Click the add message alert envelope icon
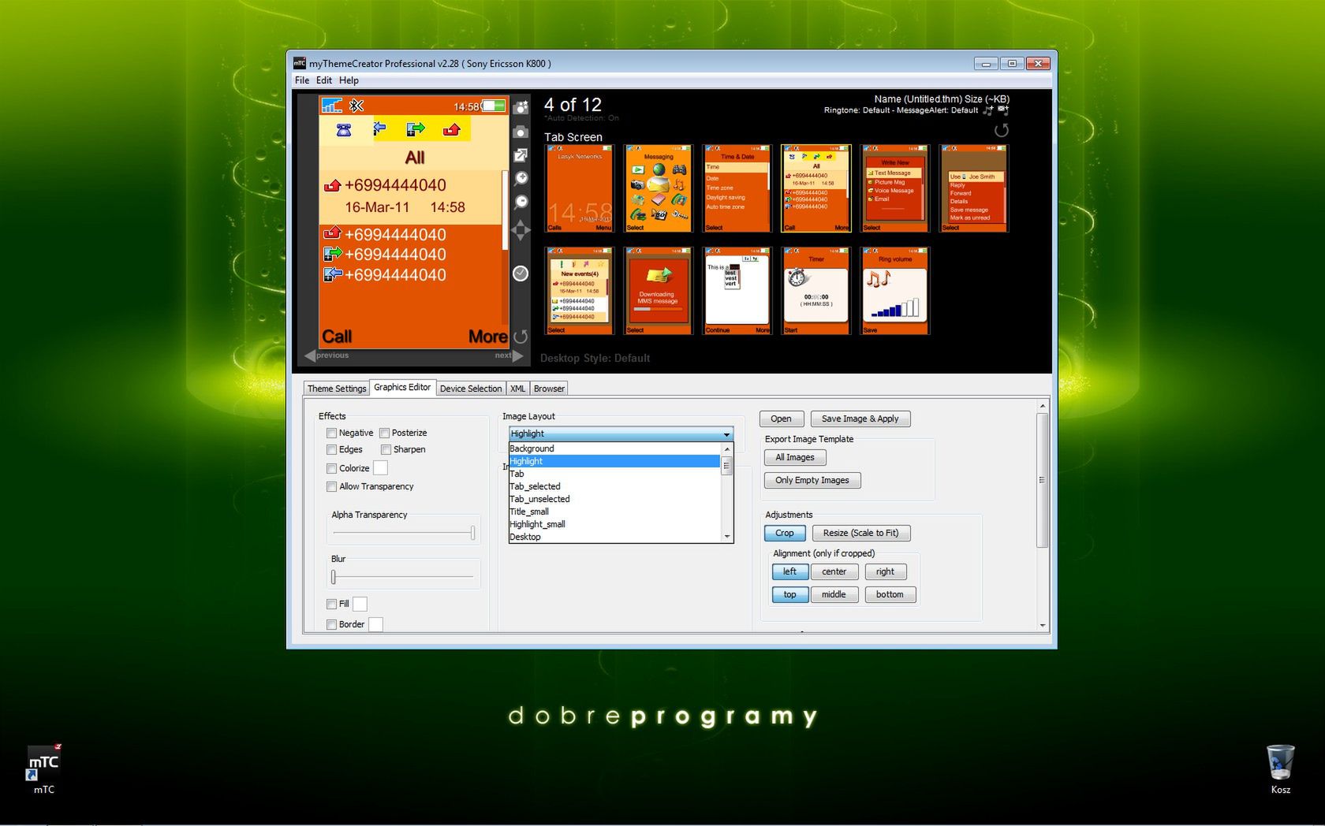The image size is (1325, 826). [x=1003, y=110]
